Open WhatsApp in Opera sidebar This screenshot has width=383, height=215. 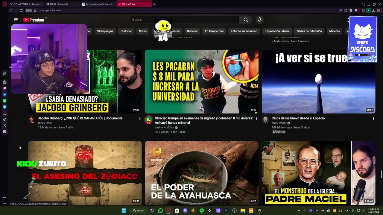point(4,101)
